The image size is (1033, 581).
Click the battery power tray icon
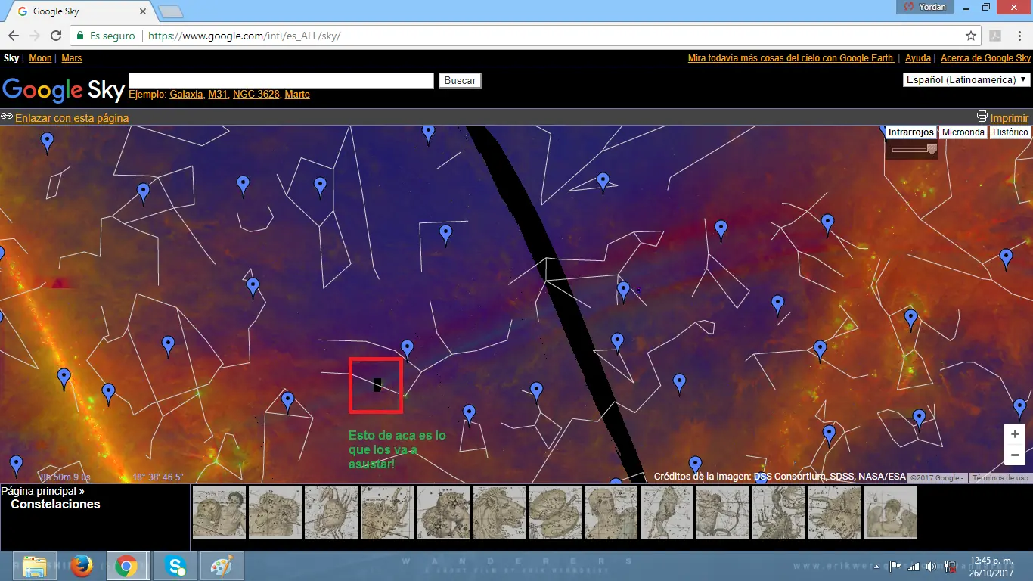[x=949, y=566]
